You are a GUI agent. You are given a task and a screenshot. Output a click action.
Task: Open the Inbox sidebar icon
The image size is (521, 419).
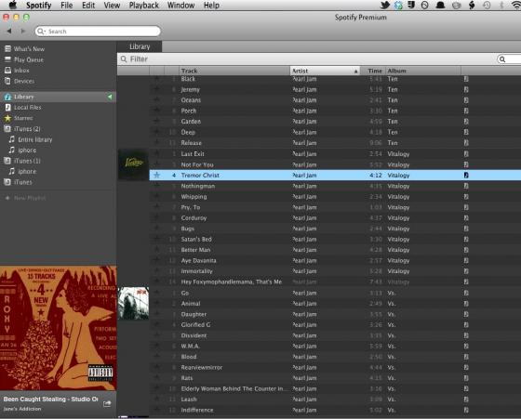pos(7,71)
